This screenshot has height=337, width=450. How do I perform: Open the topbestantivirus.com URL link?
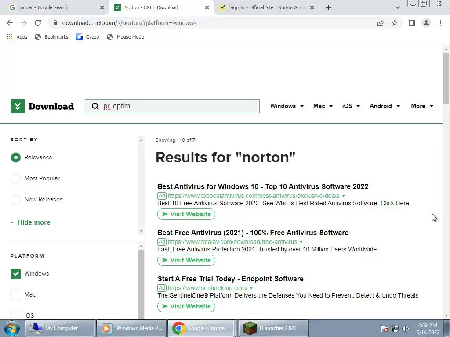254,196
